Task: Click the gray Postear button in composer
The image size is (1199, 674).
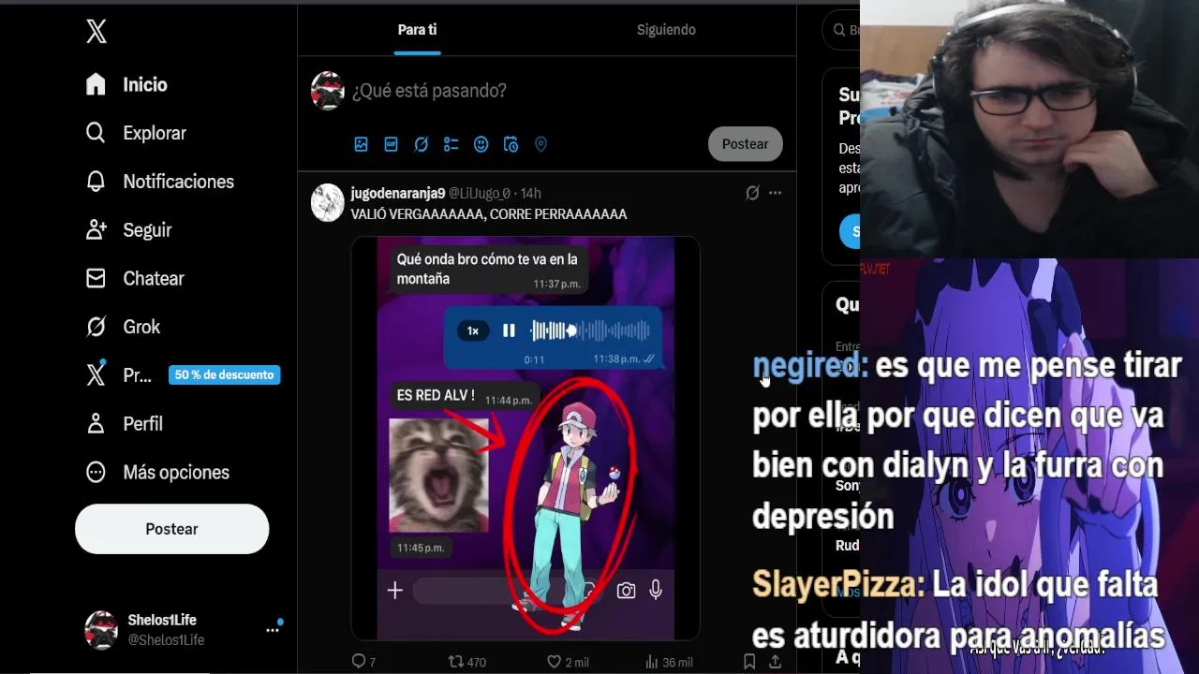Action: pyautogui.click(x=745, y=144)
